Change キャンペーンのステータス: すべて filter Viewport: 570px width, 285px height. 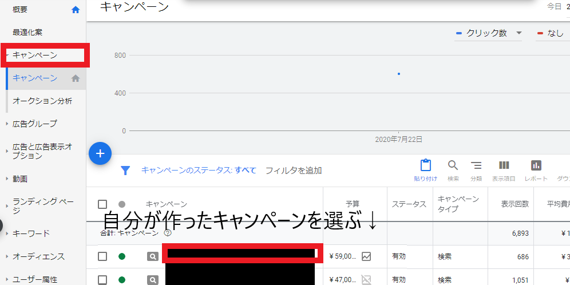(199, 170)
